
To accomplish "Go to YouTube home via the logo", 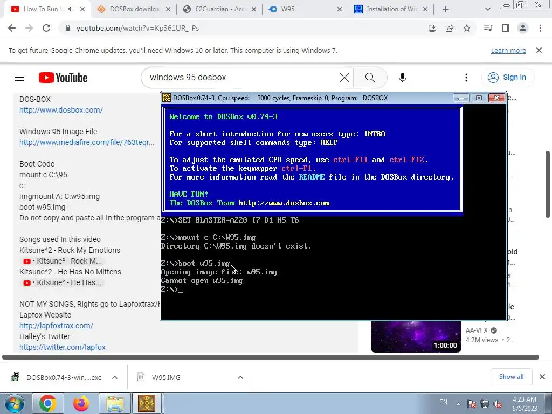I will click(63, 78).
